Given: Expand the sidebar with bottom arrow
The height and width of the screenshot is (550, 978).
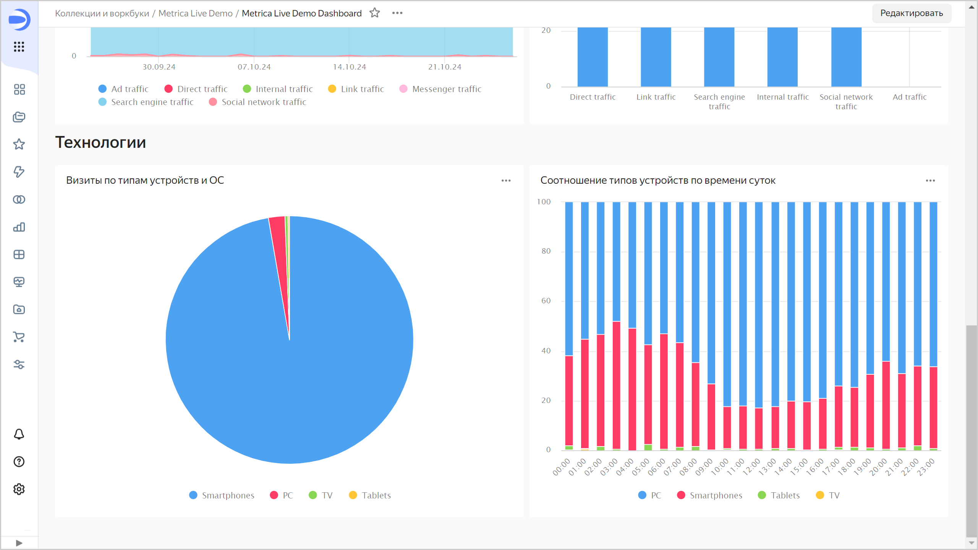Looking at the screenshot, I should (19, 543).
